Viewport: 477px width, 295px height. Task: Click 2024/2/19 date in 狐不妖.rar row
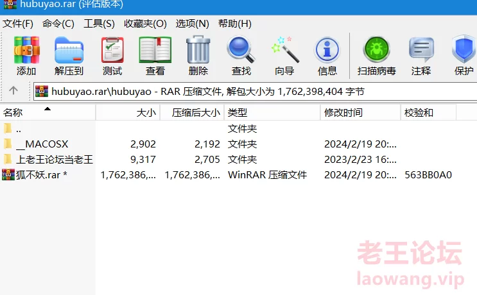pos(360,175)
